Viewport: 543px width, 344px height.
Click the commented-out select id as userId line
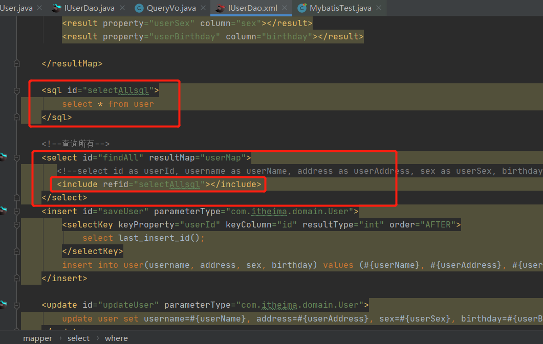pyautogui.click(x=300, y=171)
